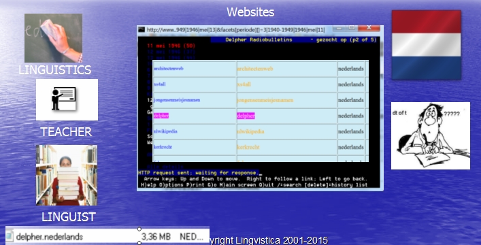Click the TEACHER label
This screenshot has width=481, height=245.
pyautogui.click(x=66, y=132)
